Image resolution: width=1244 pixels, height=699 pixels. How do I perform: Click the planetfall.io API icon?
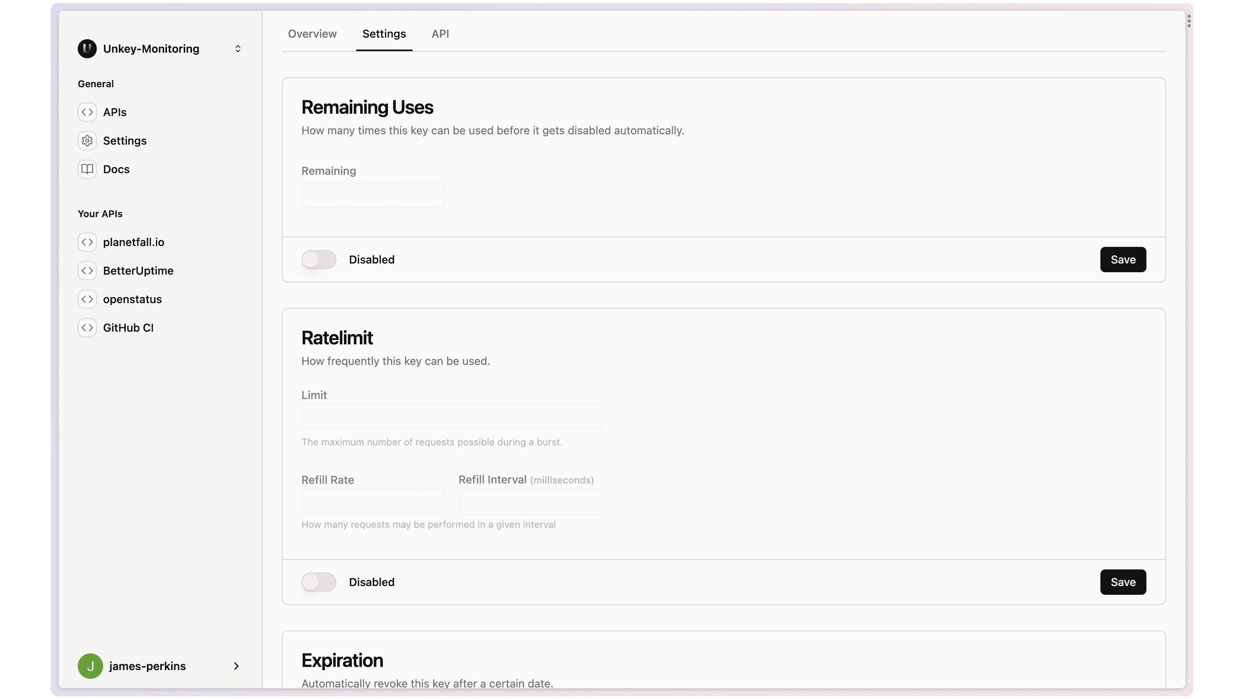(x=87, y=242)
